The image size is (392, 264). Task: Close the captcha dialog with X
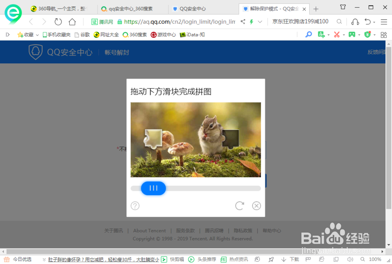click(x=256, y=206)
